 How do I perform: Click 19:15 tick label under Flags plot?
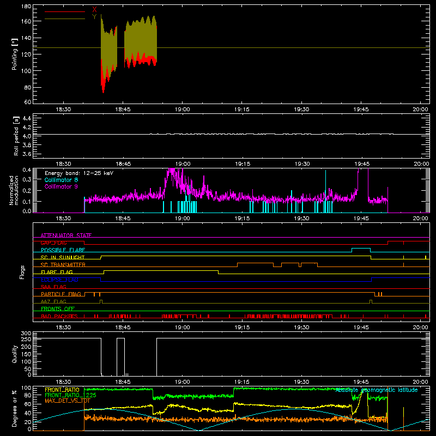point(242,328)
